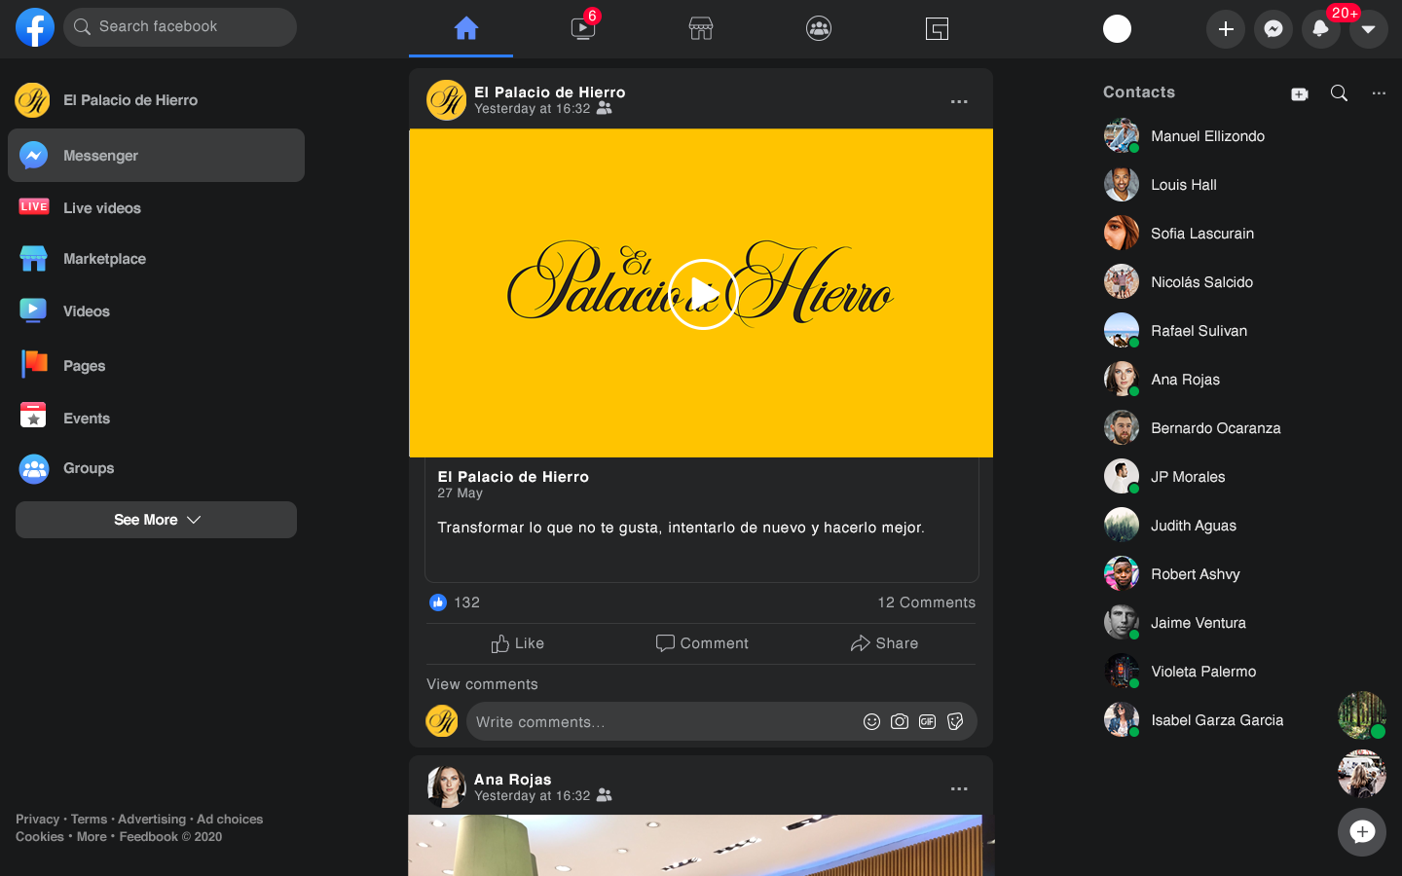
Task: Click Ana Rojas post author name
Action: (x=513, y=780)
